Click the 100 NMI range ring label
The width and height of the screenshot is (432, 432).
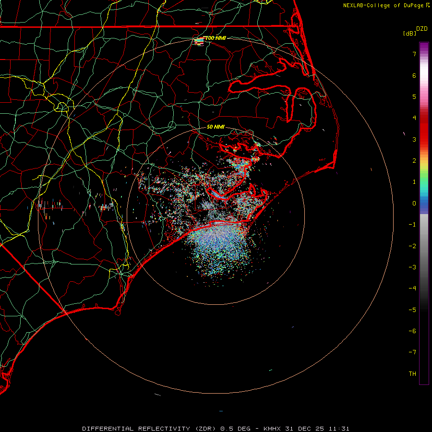click(216, 38)
